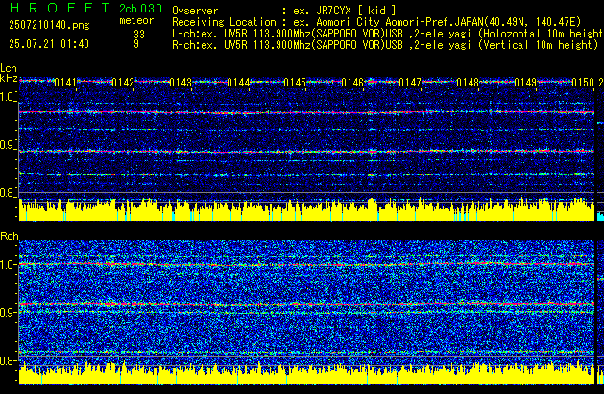Select the meteor count value 33
The width and height of the screenshot is (604, 394).
click(x=139, y=35)
